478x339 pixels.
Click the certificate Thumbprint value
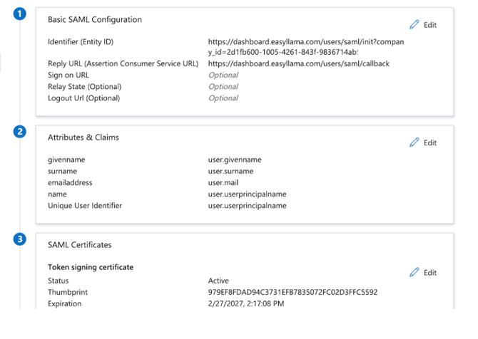click(x=293, y=292)
